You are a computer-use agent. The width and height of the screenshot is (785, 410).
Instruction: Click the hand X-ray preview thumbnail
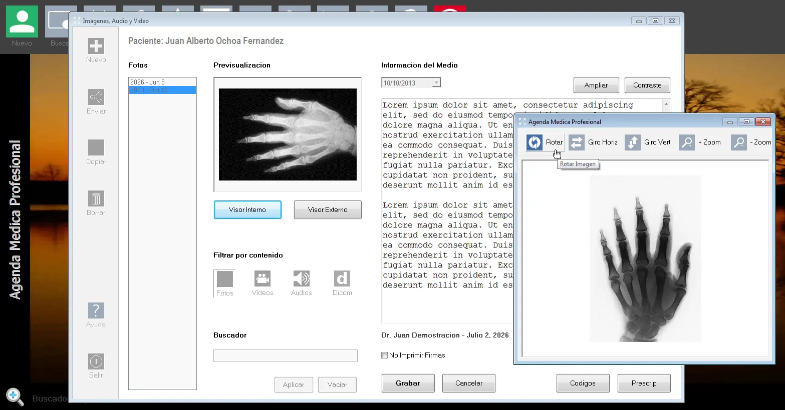click(x=288, y=134)
